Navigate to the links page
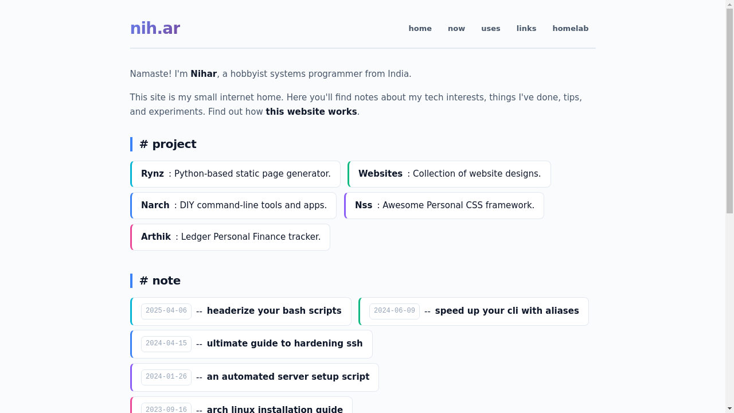Viewport: 734px width, 413px height. 526,29
